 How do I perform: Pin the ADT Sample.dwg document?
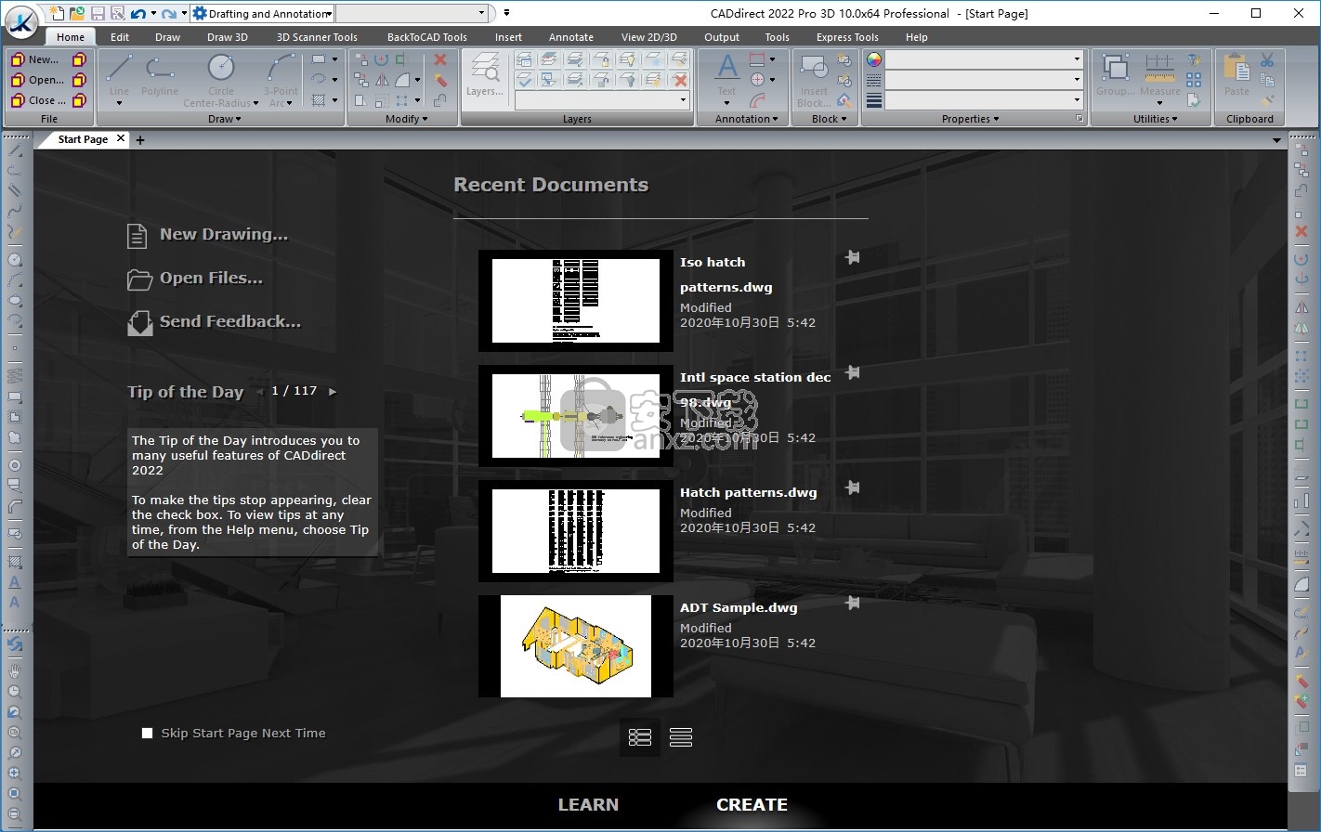(853, 603)
